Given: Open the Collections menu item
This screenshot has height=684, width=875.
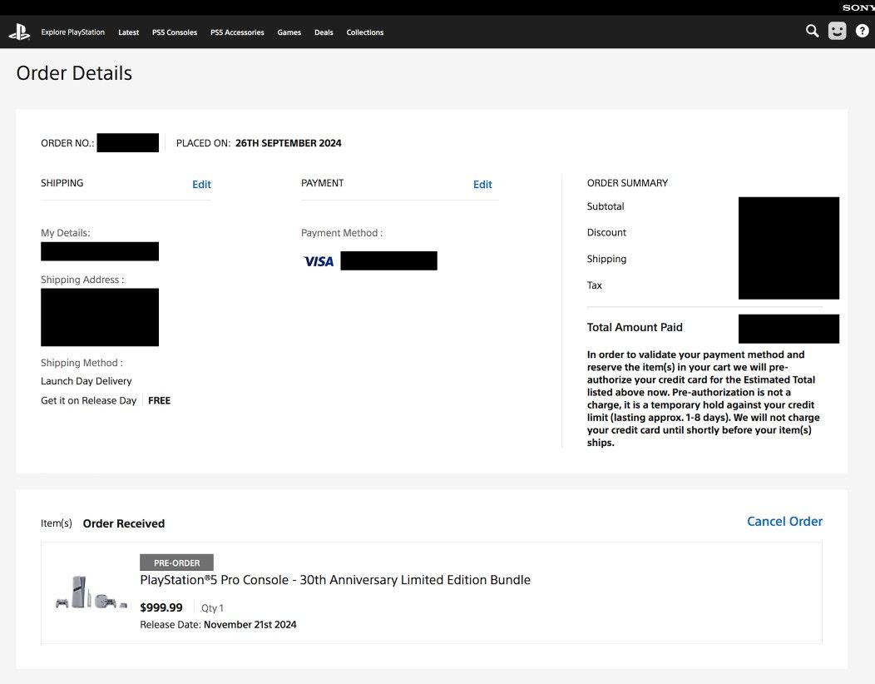Looking at the screenshot, I should (365, 32).
